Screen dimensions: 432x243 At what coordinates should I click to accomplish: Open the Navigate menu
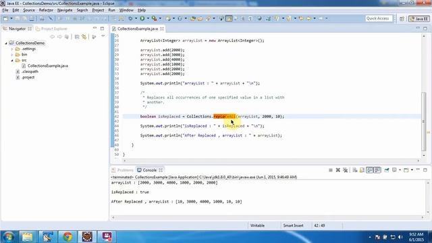click(x=65, y=10)
